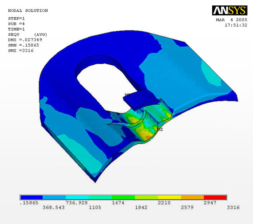The width and height of the screenshot is (253, 224).
Task: Click the legend value 1105
Action: coord(95,208)
